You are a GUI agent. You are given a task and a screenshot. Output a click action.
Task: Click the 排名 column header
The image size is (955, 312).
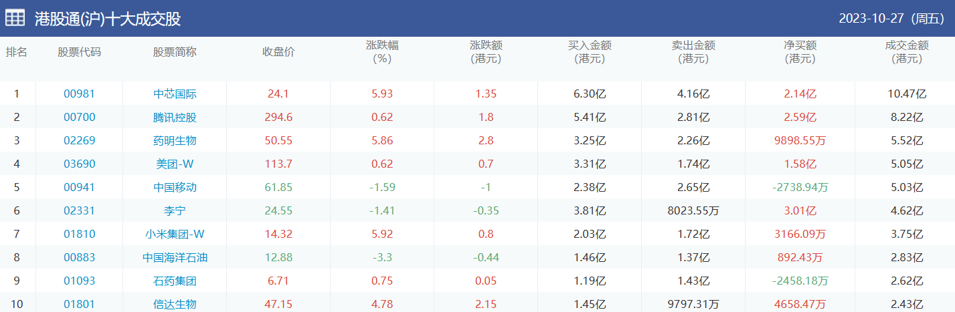[x=17, y=52]
